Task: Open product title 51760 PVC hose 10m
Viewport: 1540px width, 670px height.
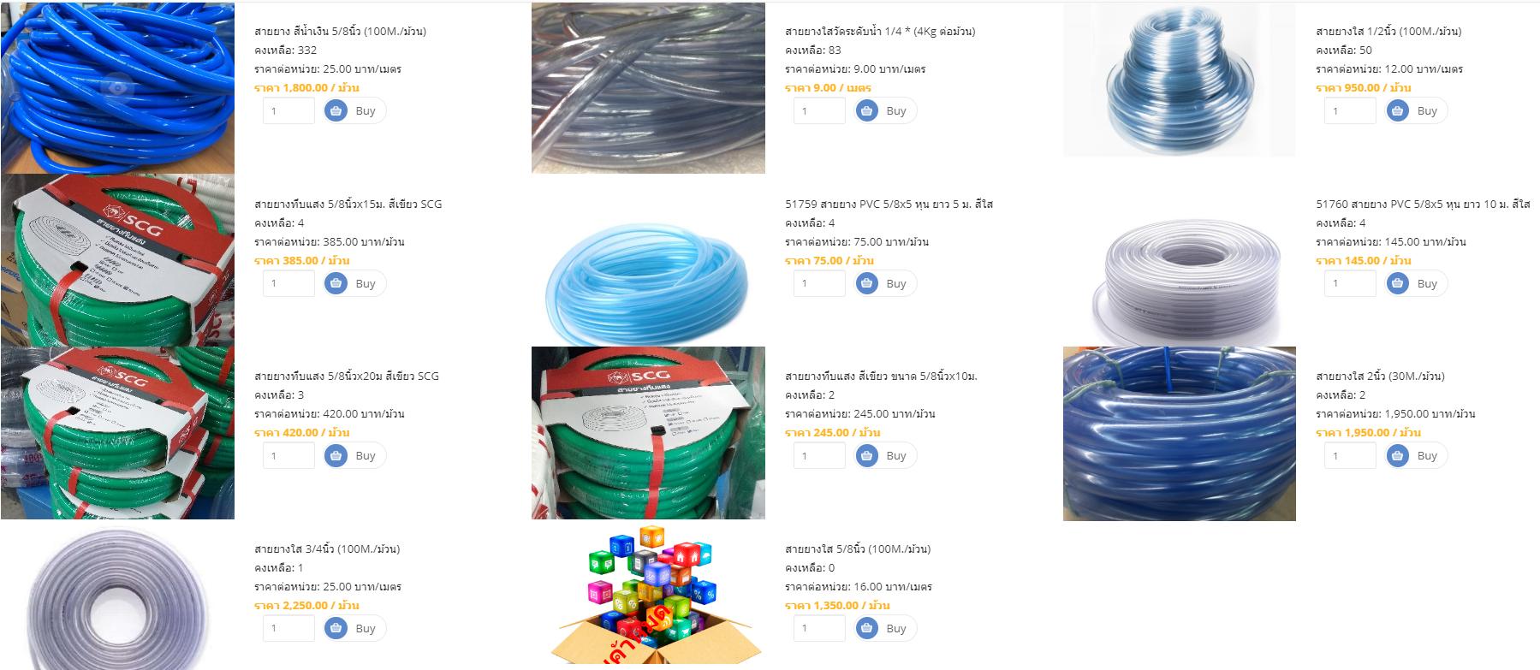Action: tap(1423, 204)
